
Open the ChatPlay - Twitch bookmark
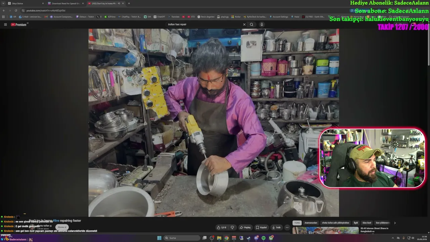129,16
